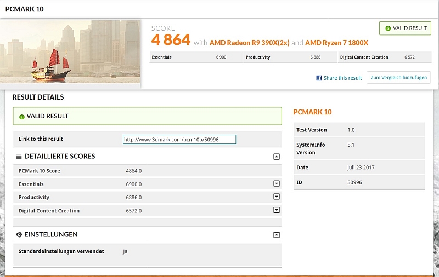Click the orange PCMARK 10 sidebar heading
The image size is (439, 277).
point(312,112)
